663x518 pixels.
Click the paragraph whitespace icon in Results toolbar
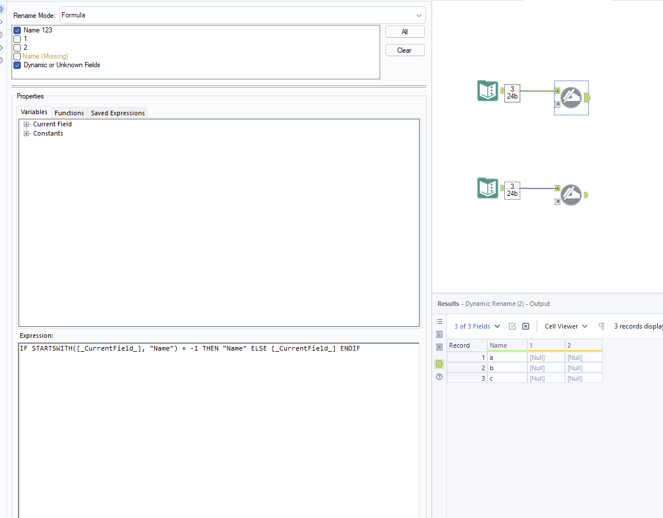pos(601,326)
